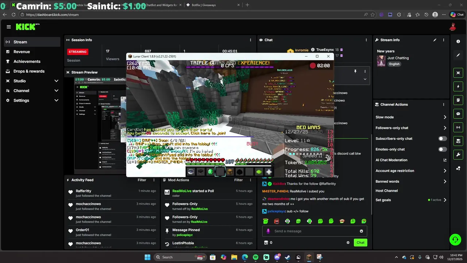The width and height of the screenshot is (467, 263).
Task: Expand Account age restriction options
Action: tap(445, 171)
